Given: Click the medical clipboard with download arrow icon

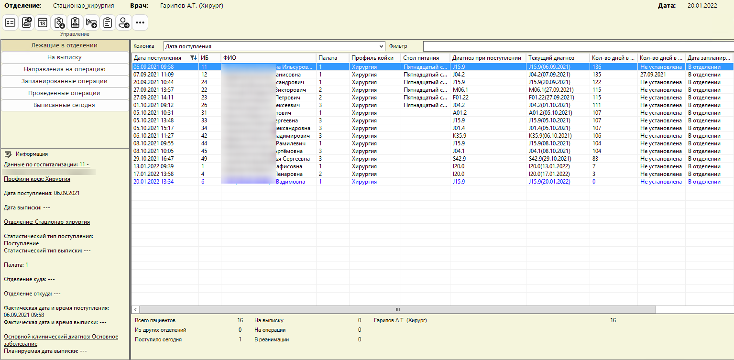Looking at the screenshot, I should coord(59,22).
